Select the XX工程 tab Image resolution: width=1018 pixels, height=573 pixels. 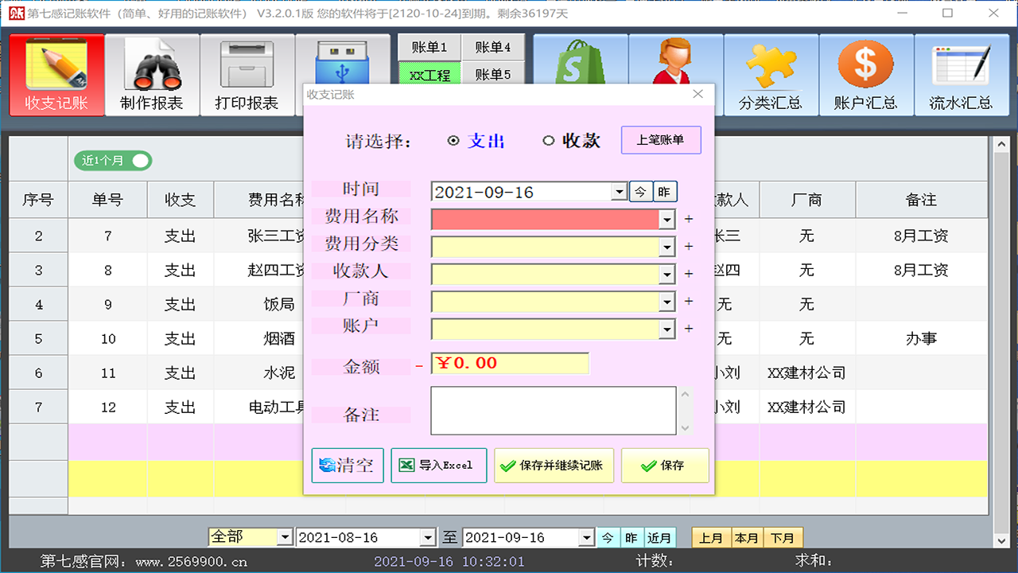(428, 74)
